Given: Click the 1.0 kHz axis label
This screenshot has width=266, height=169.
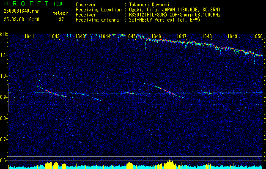Looking at the screenshot, I should pos(3,76).
